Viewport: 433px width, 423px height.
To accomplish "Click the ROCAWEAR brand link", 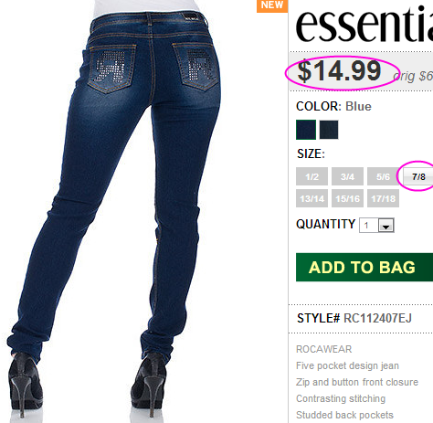I will point(324,349).
